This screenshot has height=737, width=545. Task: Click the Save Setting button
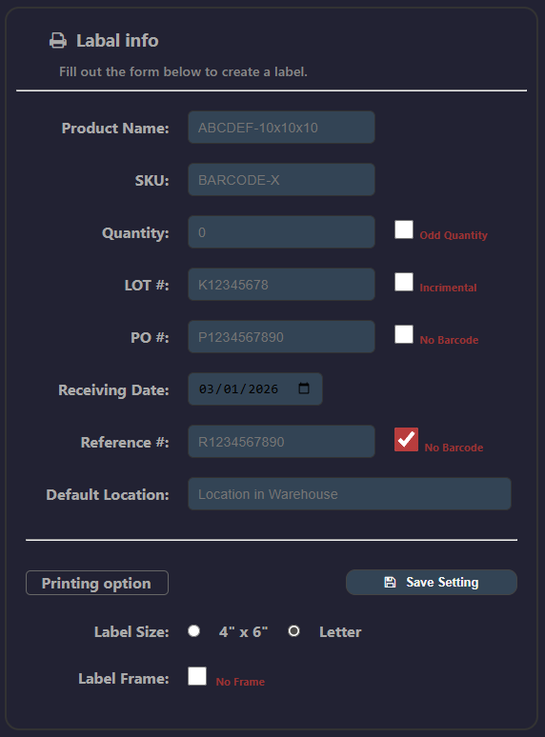[432, 583]
